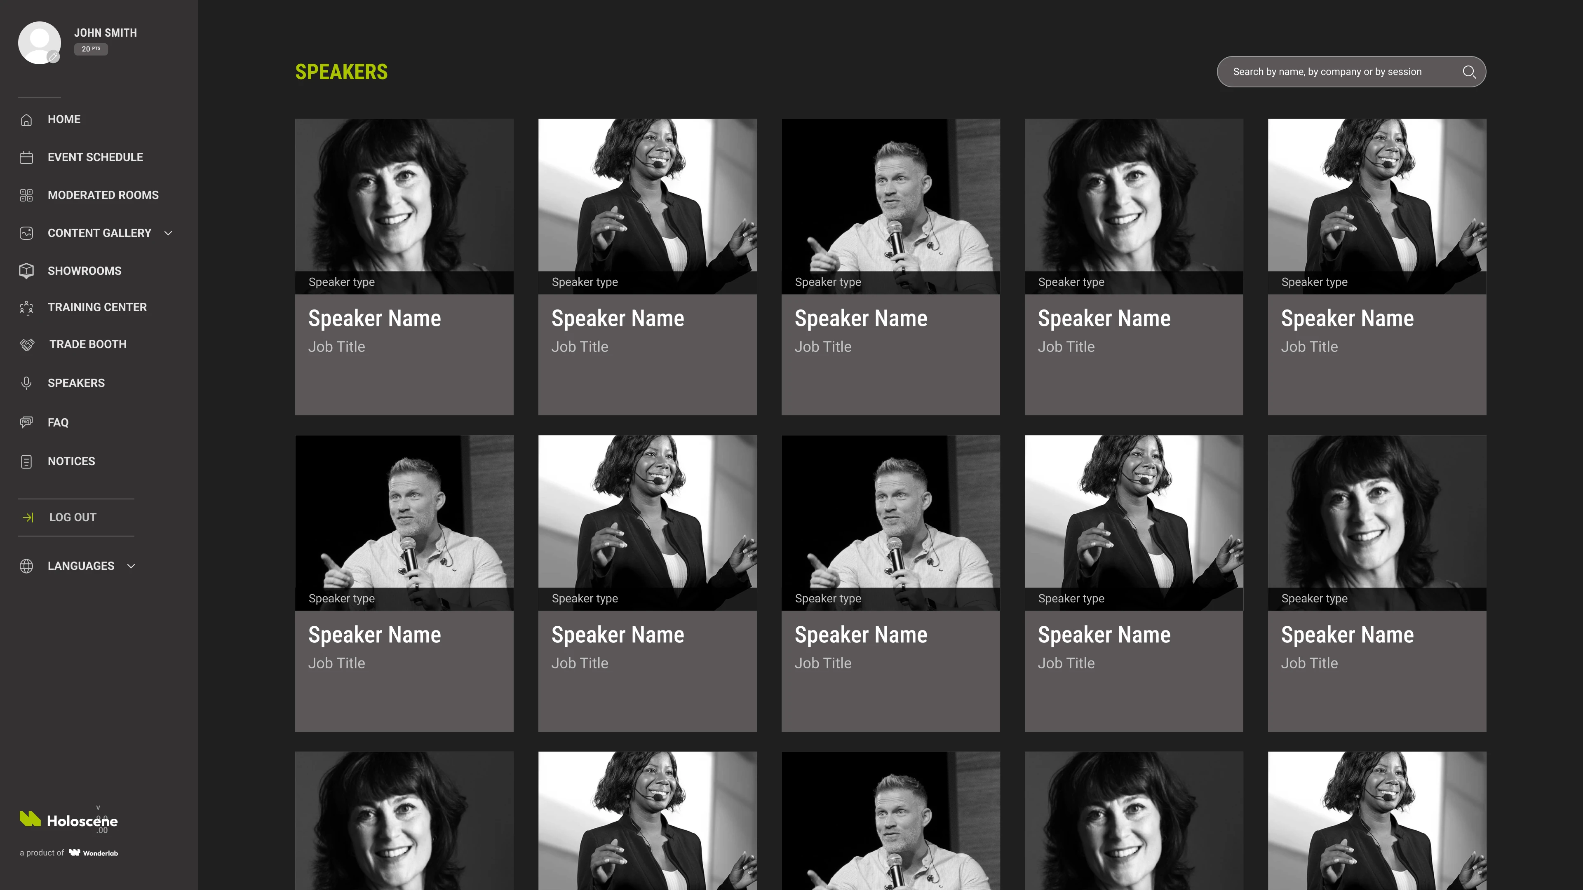Select the Speakers menu item
1583x890 pixels.
point(76,383)
